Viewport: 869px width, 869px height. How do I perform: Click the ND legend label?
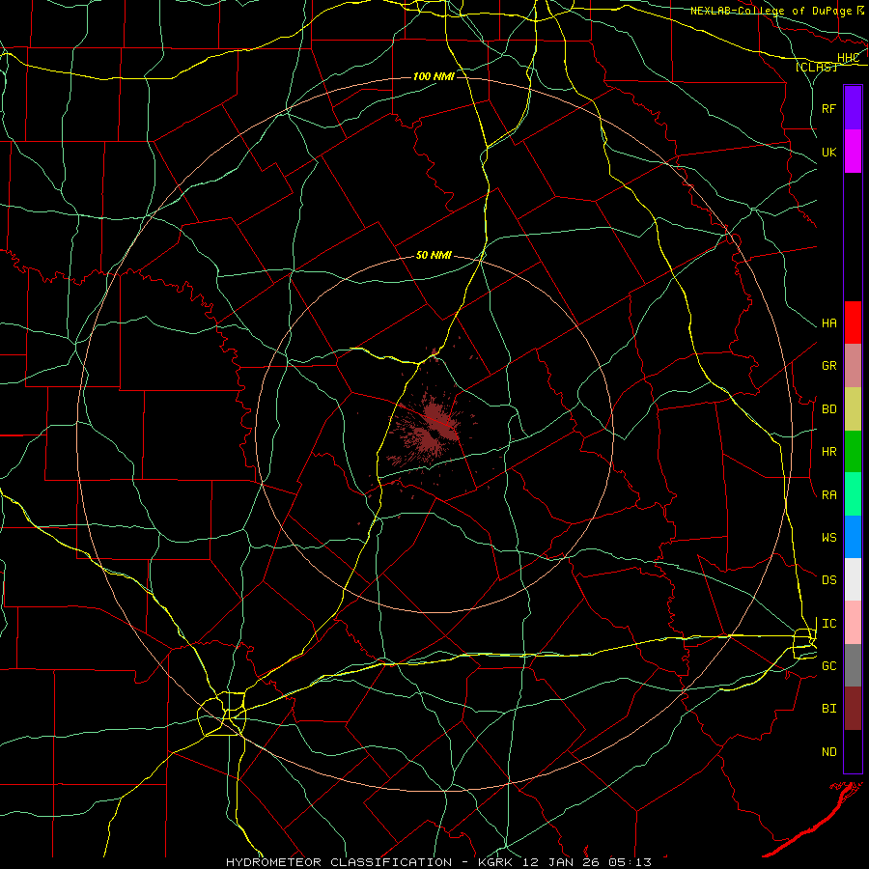(x=828, y=752)
